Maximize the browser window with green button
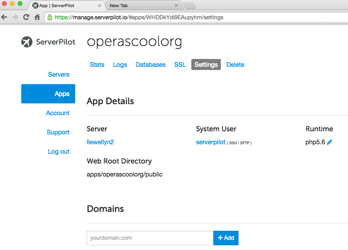This screenshot has width=348, height=250. [20, 4]
